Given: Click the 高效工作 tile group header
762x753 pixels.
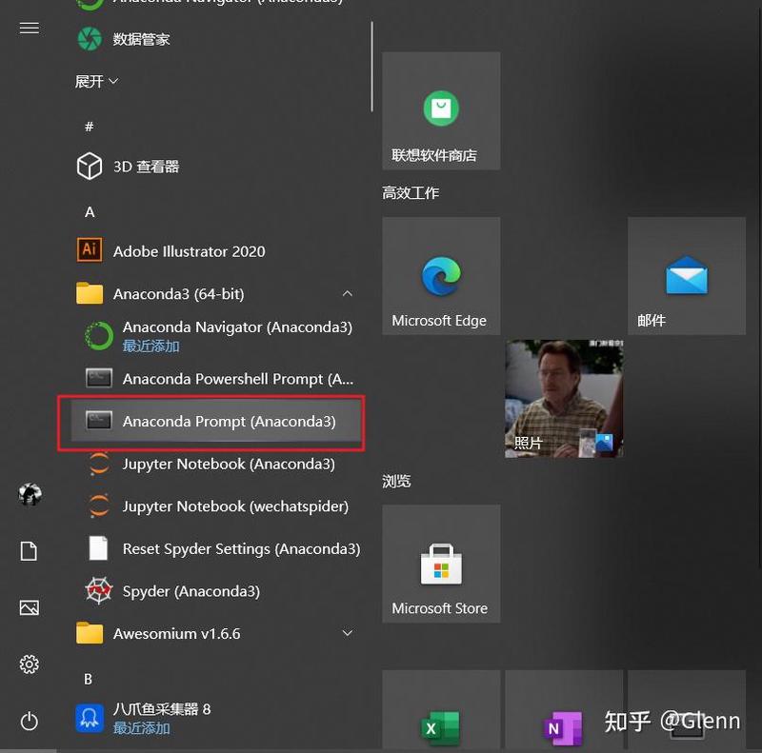Looking at the screenshot, I should [411, 193].
